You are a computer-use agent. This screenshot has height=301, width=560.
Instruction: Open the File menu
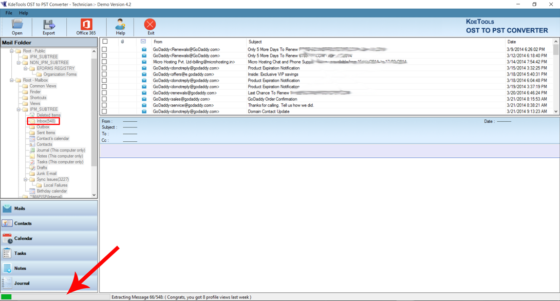point(9,13)
